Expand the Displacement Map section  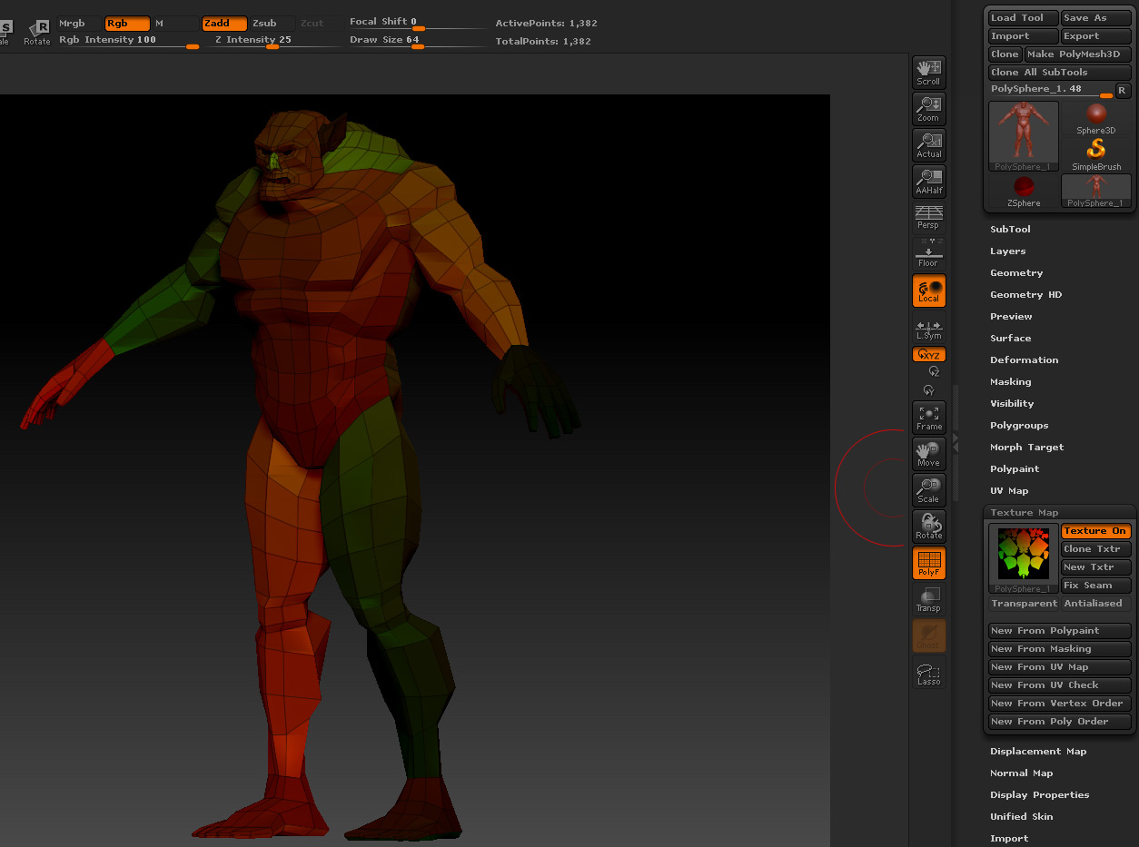[1038, 752]
